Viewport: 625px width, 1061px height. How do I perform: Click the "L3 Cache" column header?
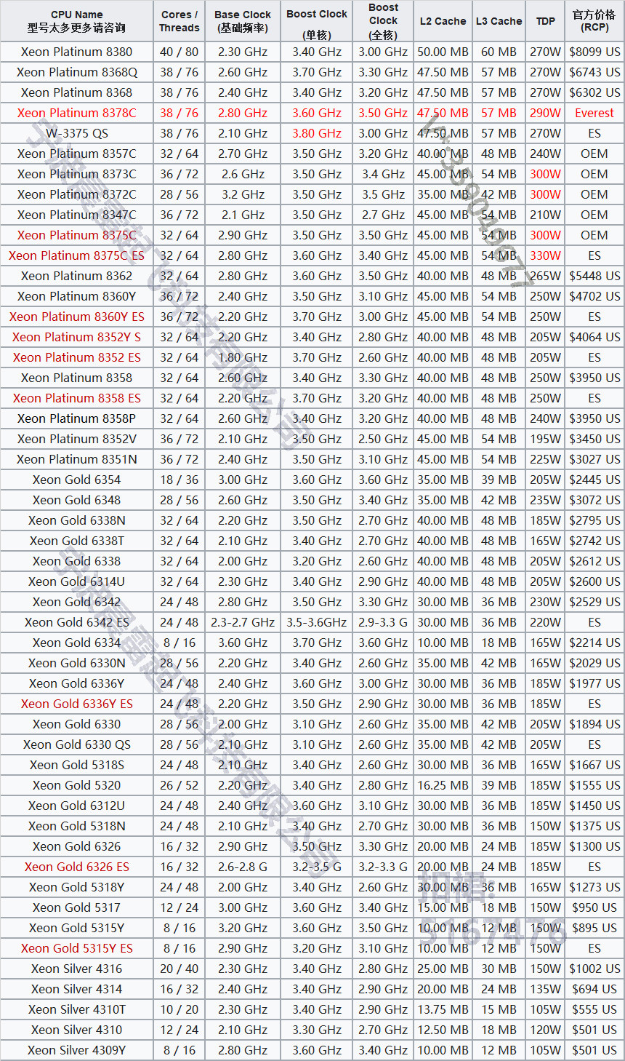[x=499, y=21]
